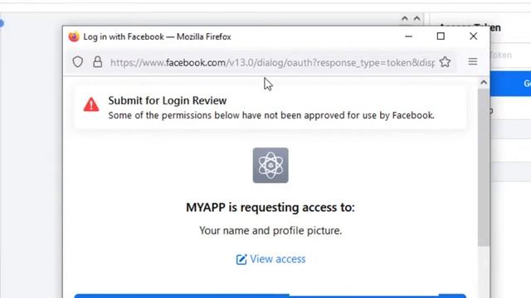
Task: Click the blue button in background window
Action: [510, 84]
